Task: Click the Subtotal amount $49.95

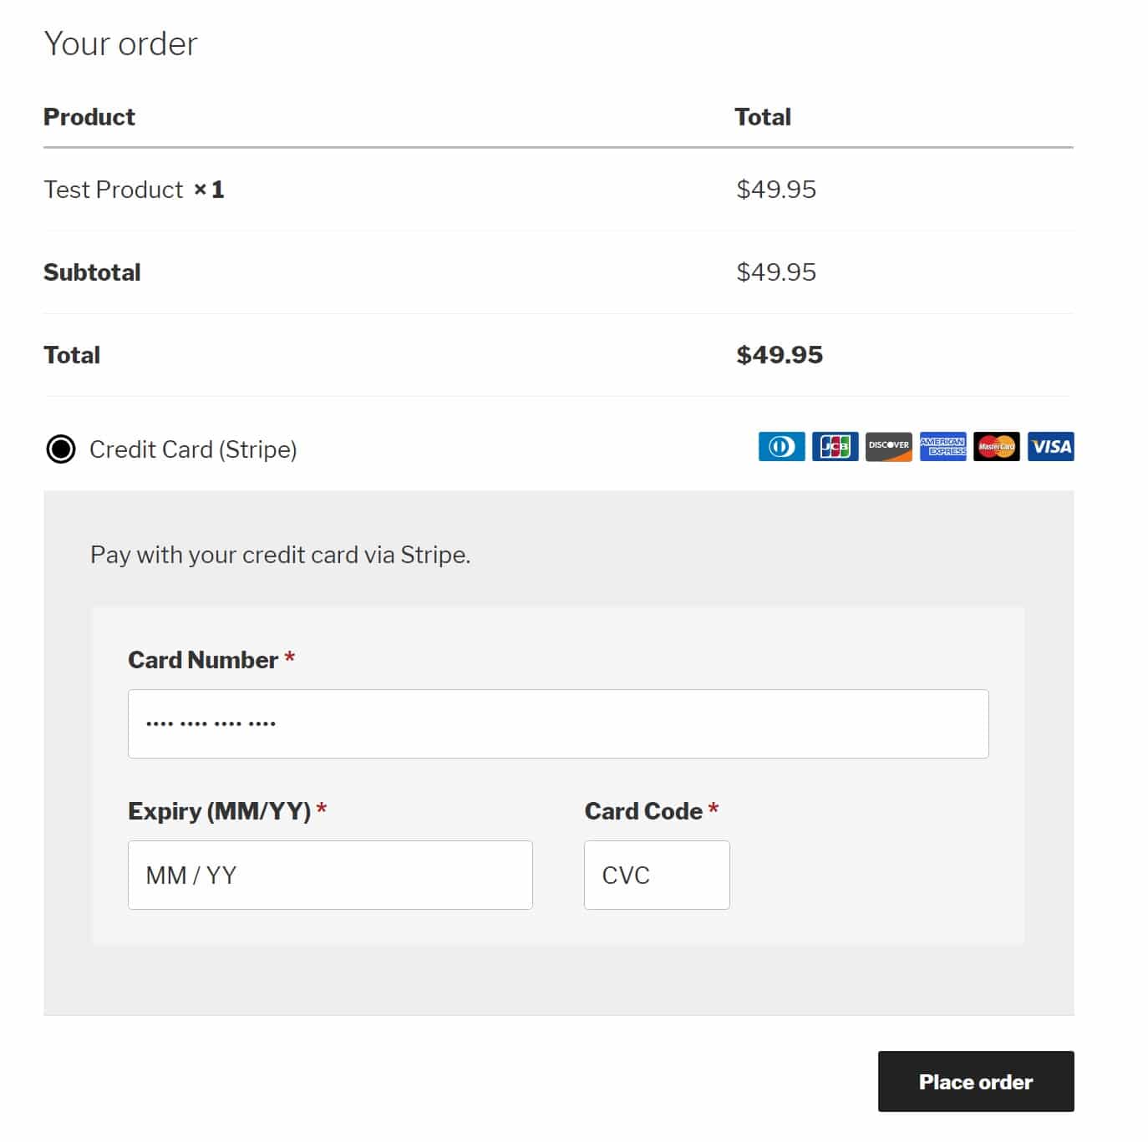Action: coord(775,272)
